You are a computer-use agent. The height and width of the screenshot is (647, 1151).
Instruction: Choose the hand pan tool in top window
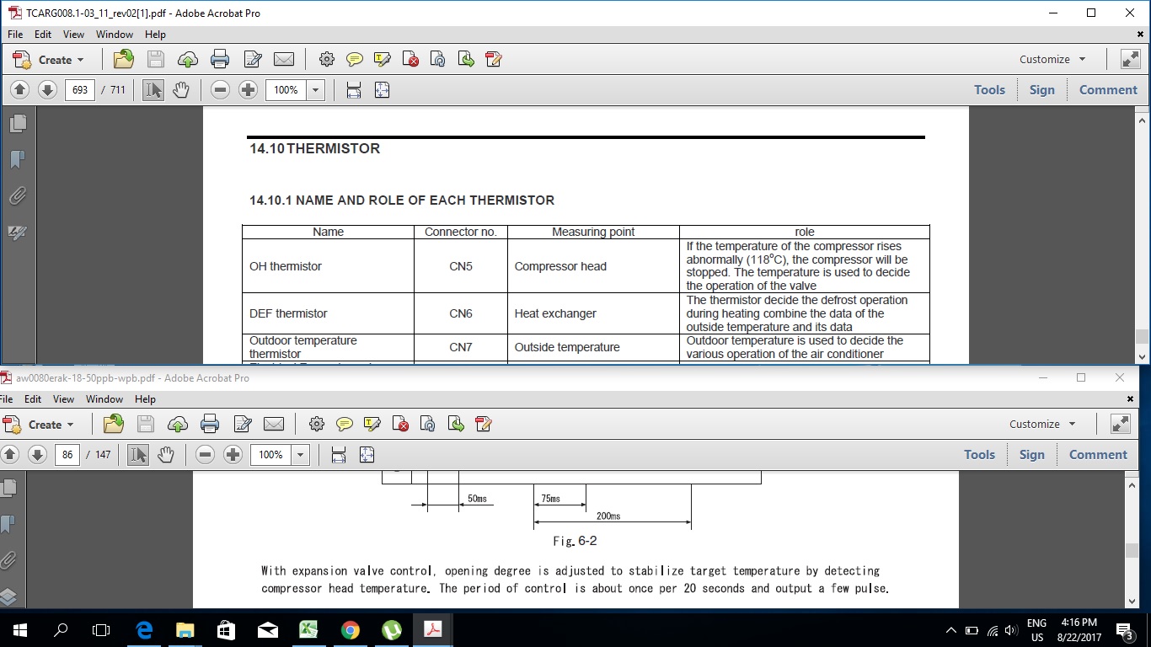(x=181, y=90)
